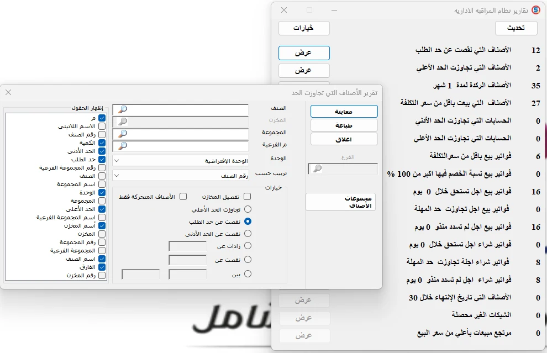Viewport: 547px width, 353px height.
Task: Select the نقصت عن radio with value box
Action: (x=248, y=260)
